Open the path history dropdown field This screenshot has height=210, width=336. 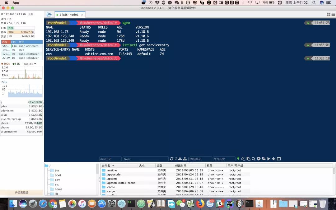pos(201,159)
